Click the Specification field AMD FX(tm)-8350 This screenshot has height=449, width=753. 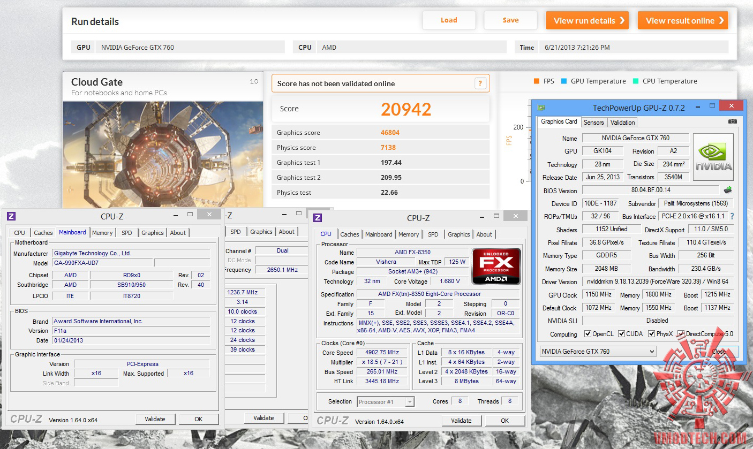[x=438, y=294]
